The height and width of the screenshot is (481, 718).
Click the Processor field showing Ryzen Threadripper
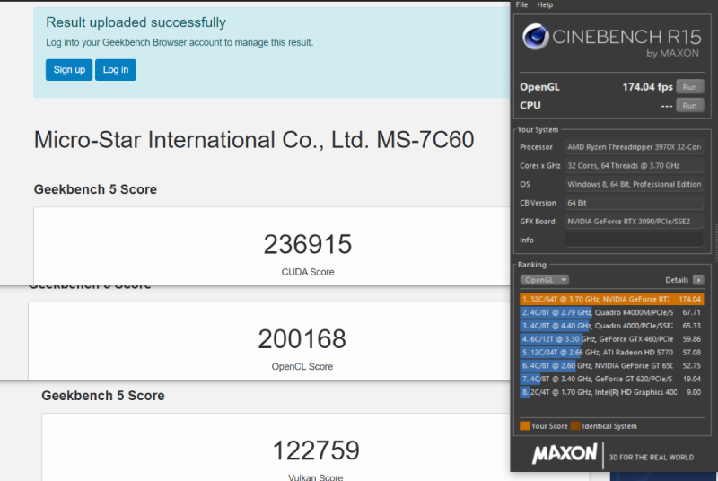point(634,146)
